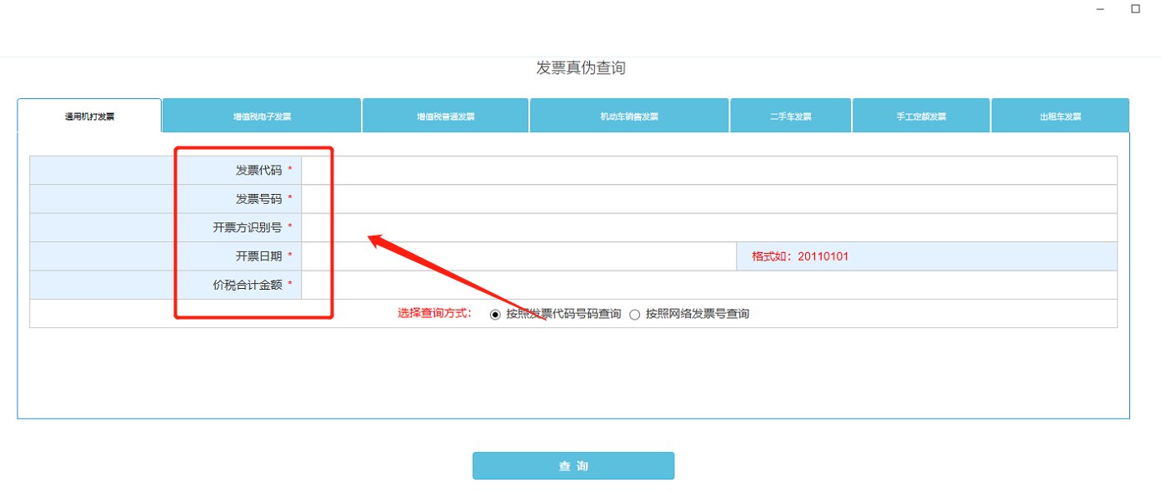This screenshot has height=492, width=1161.
Task: Switch to the 出租车发票 tab
Action: pos(1058,115)
